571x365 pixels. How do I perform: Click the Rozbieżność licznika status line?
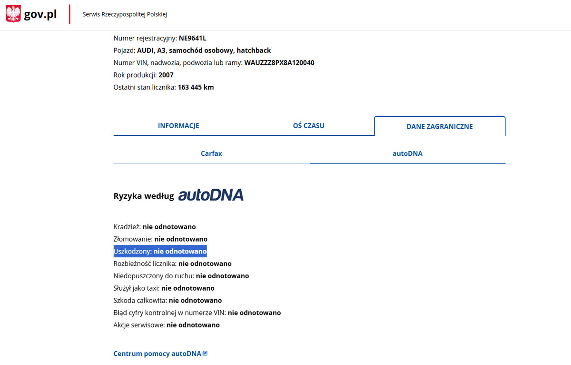[172, 264]
